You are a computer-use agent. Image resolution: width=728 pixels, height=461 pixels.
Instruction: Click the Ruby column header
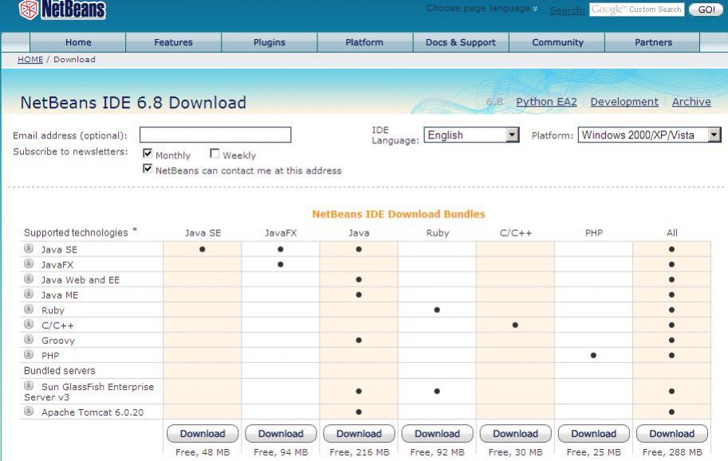(x=437, y=232)
